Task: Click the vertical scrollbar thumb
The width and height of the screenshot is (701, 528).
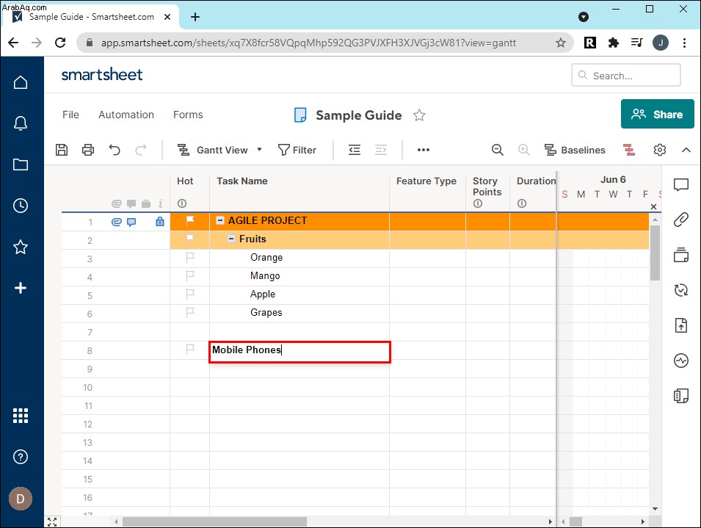Action: pos(655,253)
